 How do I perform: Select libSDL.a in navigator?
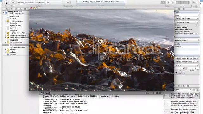(x=12, y=18)
